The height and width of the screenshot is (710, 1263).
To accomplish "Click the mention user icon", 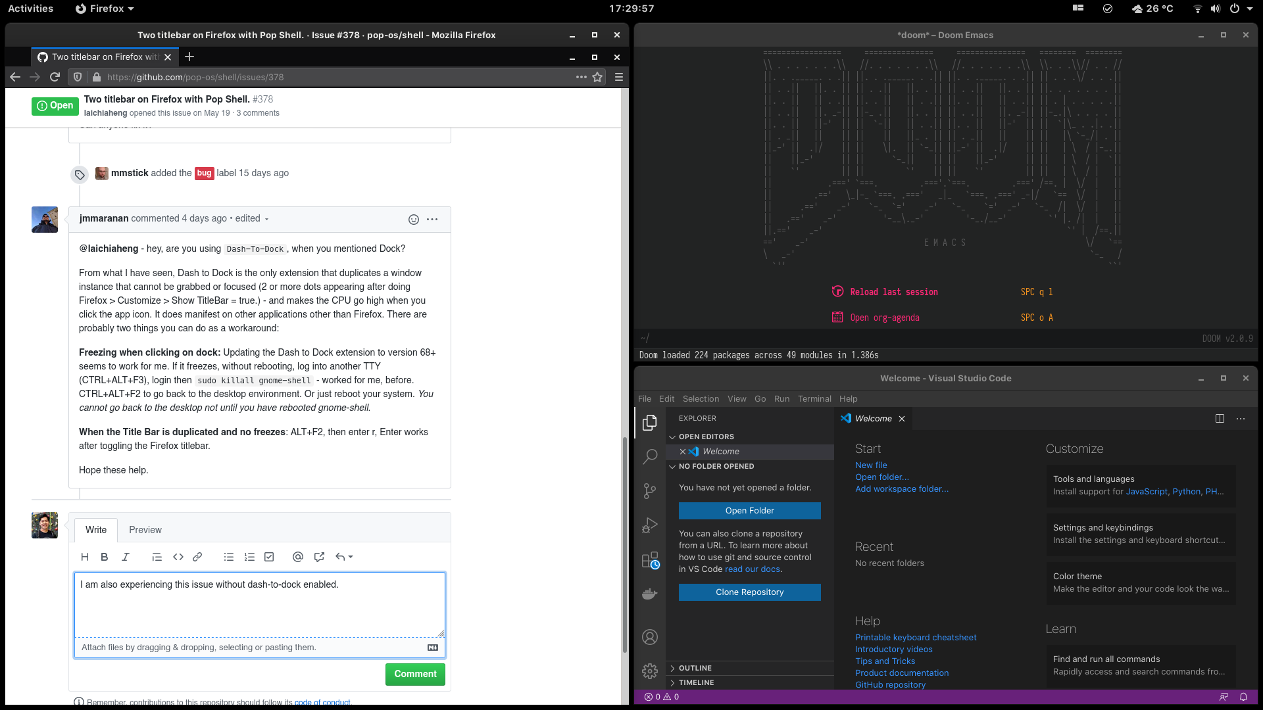I will pyautogui.click(x=298, y=557).
